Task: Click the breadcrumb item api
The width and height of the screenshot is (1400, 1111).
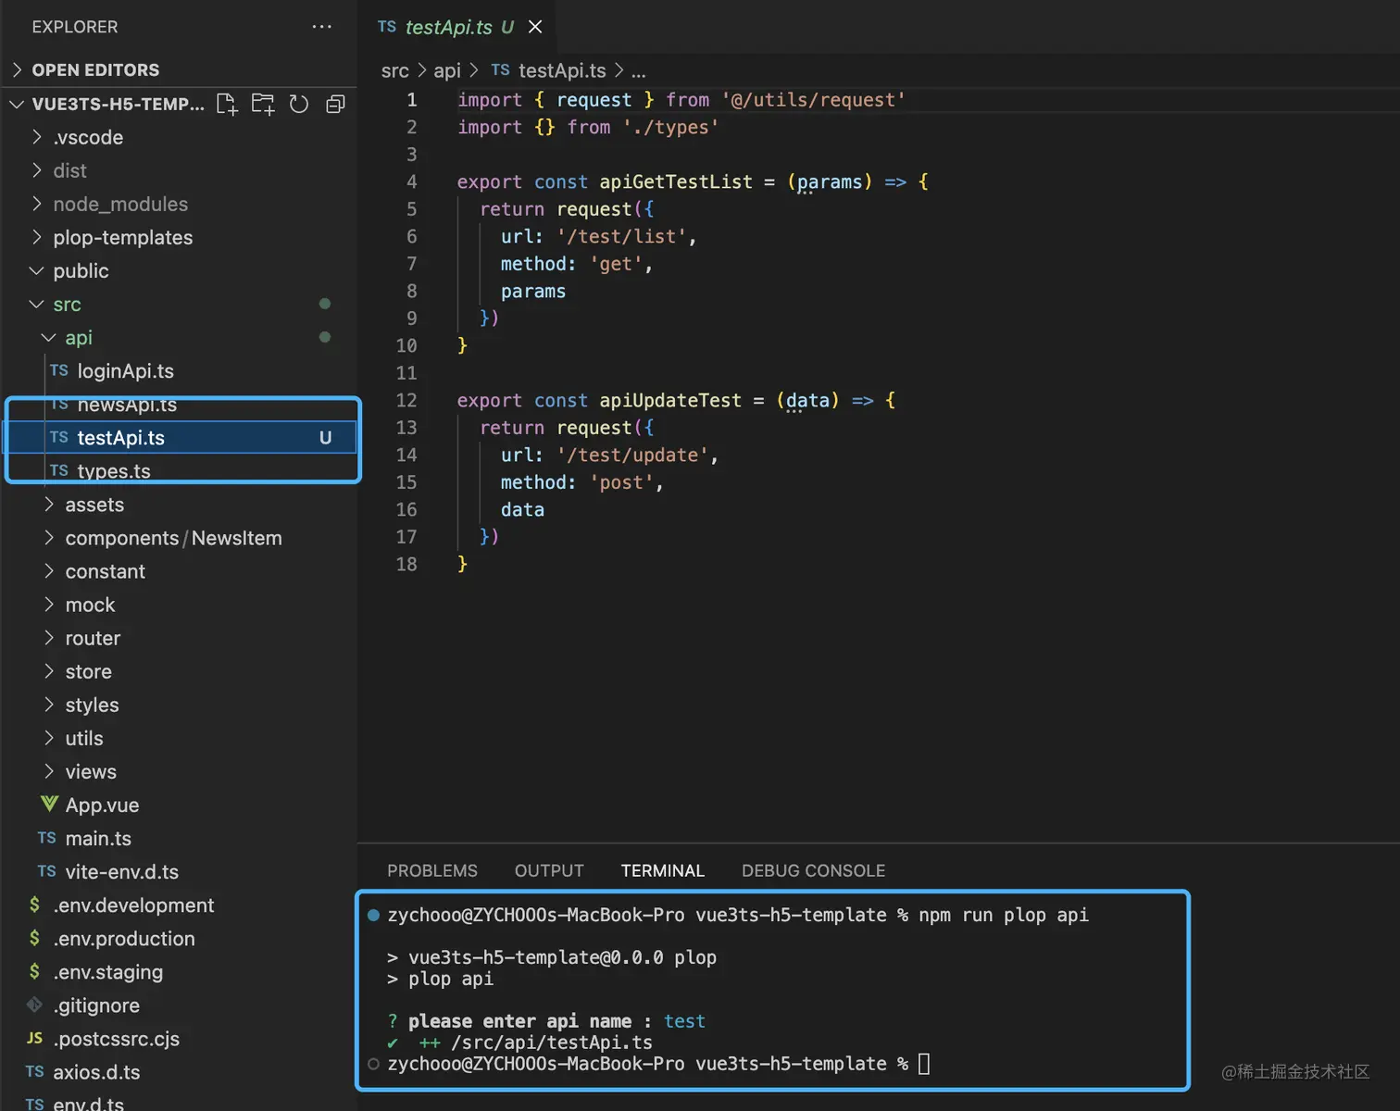Action: click(447, 70)
